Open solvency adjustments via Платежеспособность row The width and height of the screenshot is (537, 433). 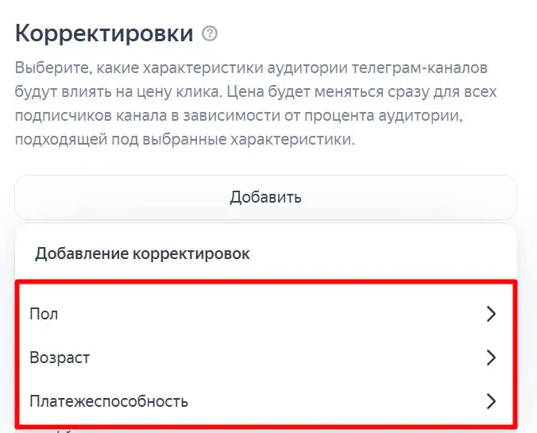[x=265, y=401]
